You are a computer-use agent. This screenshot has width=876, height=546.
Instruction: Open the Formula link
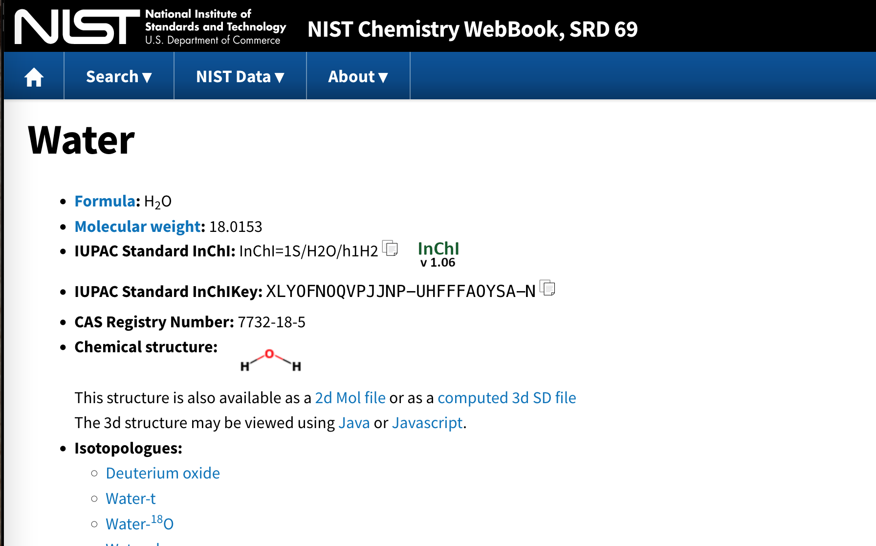pos(105,201)
